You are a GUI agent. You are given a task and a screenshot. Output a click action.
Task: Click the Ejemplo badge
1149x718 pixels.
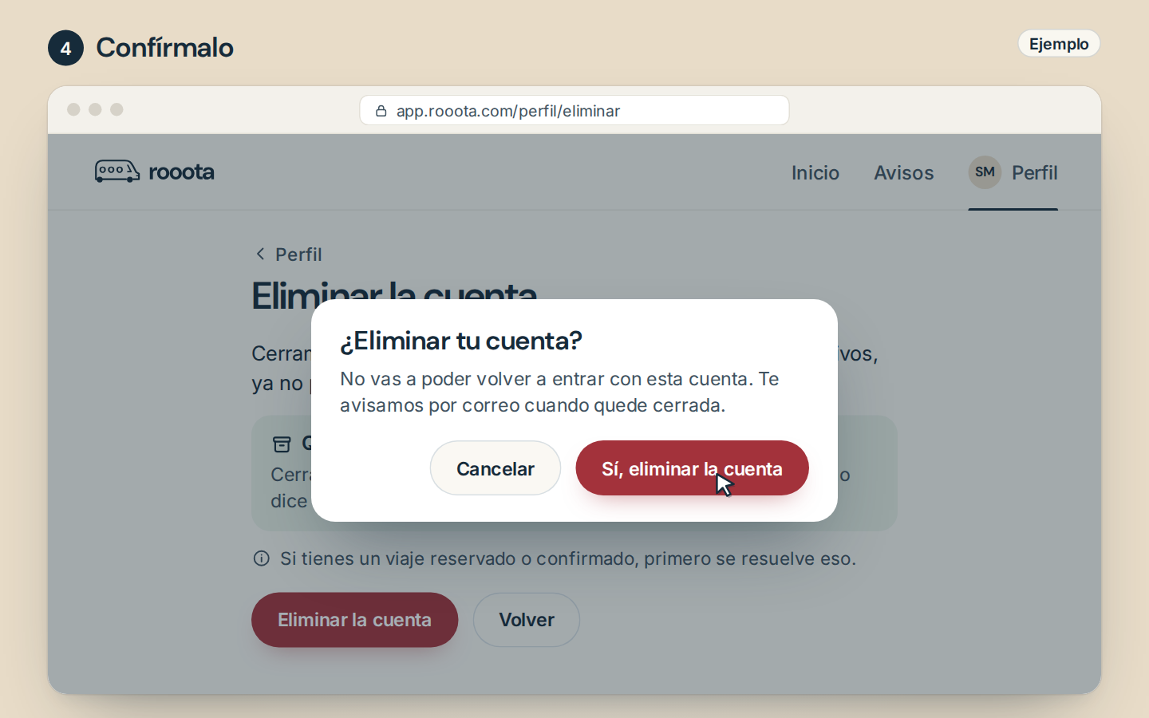click(1059, 44)
